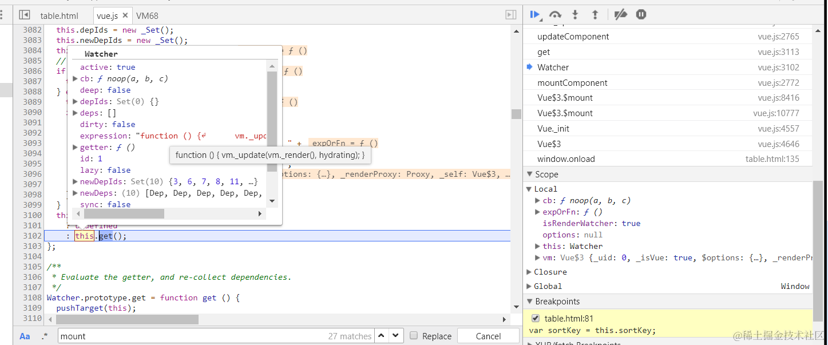Viewport: 828px width, 345px height.
Task: Select updateComponent call stack frame
Action: coord(668,37)
